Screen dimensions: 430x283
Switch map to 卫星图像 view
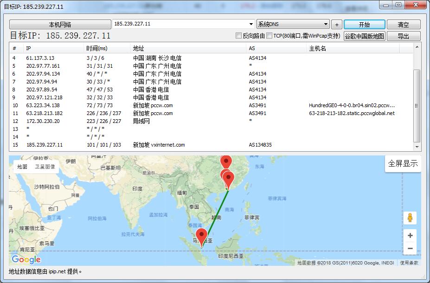45,167
